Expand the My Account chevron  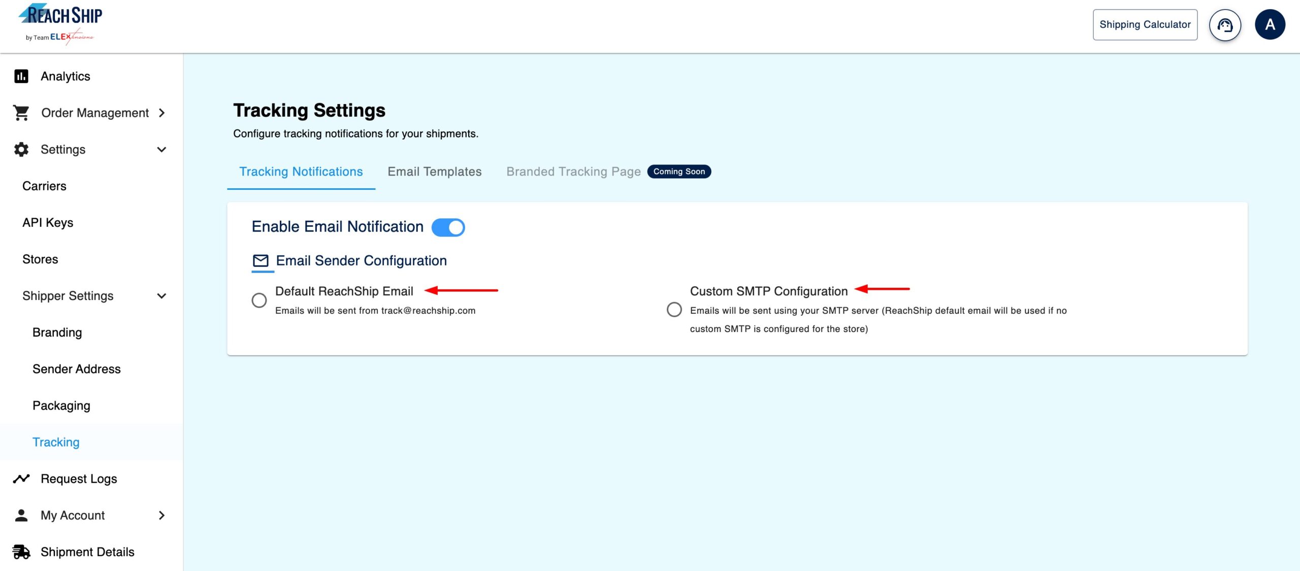pyautogui.click(x=162, y=515)
